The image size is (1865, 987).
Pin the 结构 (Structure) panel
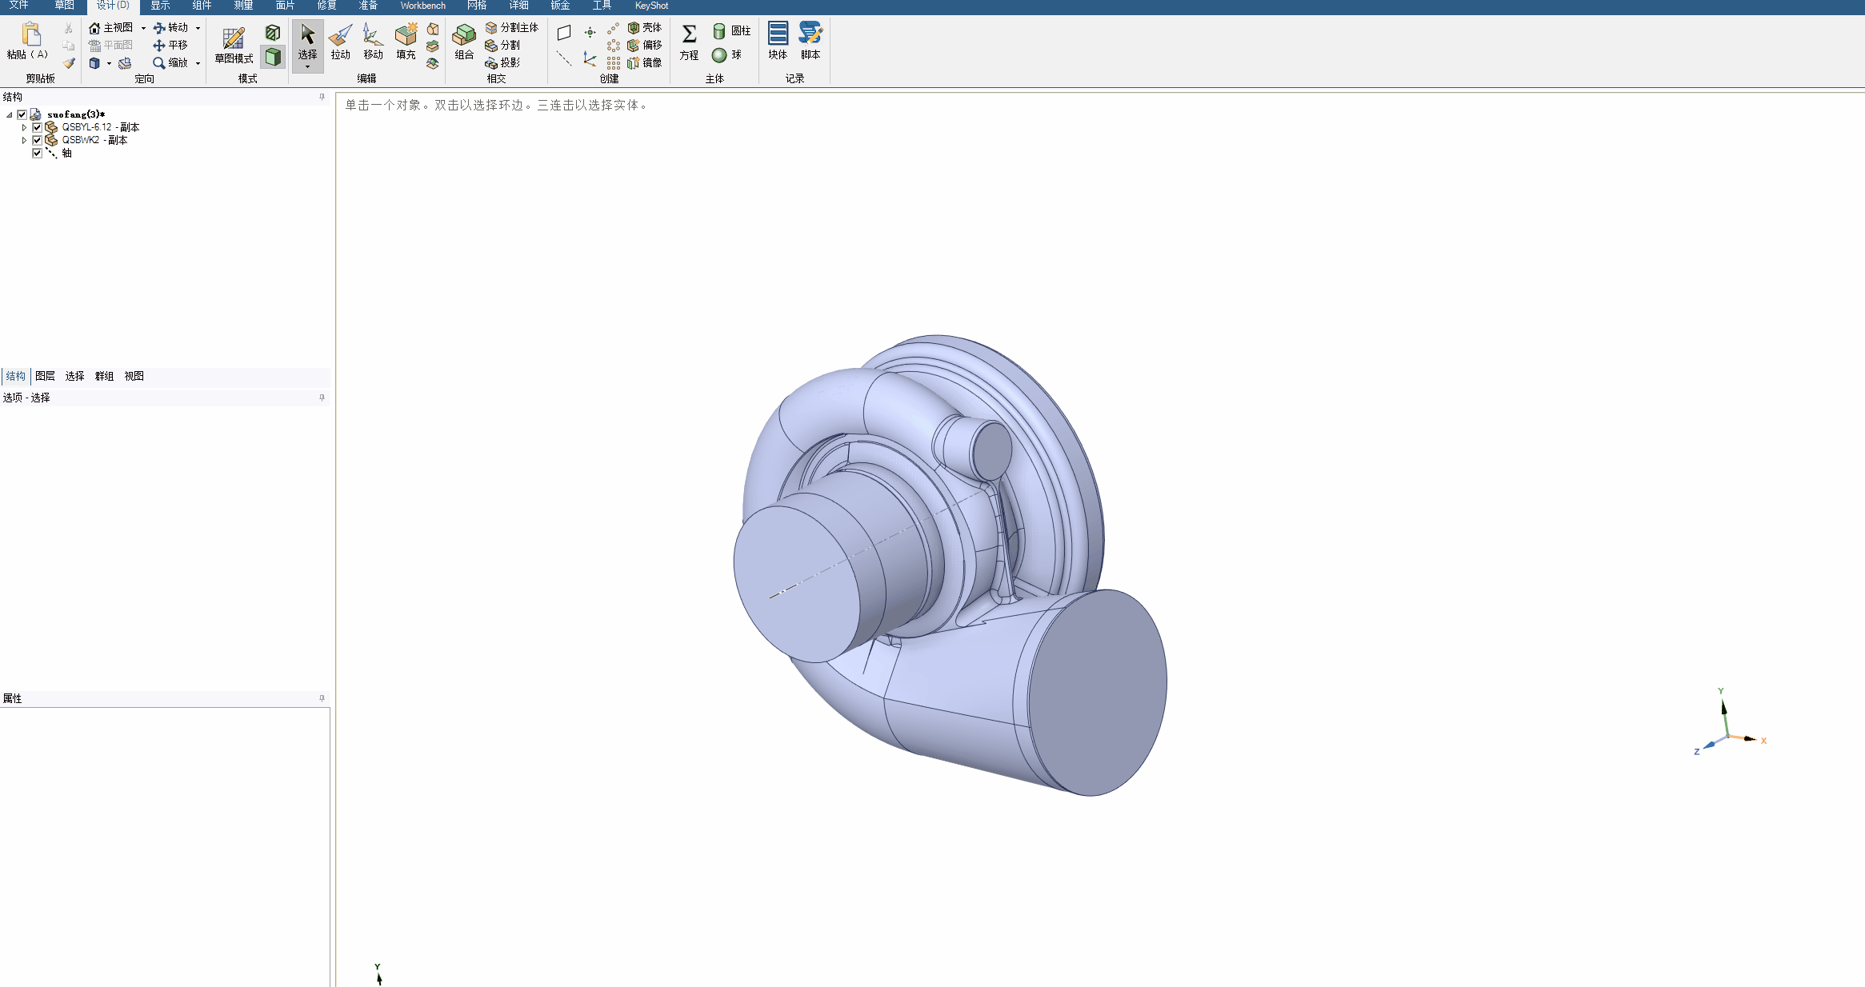322,97
